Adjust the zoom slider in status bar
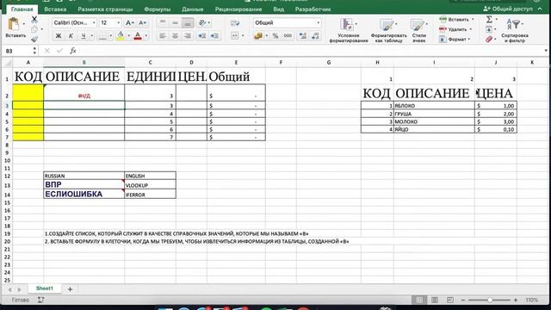The height and width of the screenshot is (310, 551). point(489,301)
